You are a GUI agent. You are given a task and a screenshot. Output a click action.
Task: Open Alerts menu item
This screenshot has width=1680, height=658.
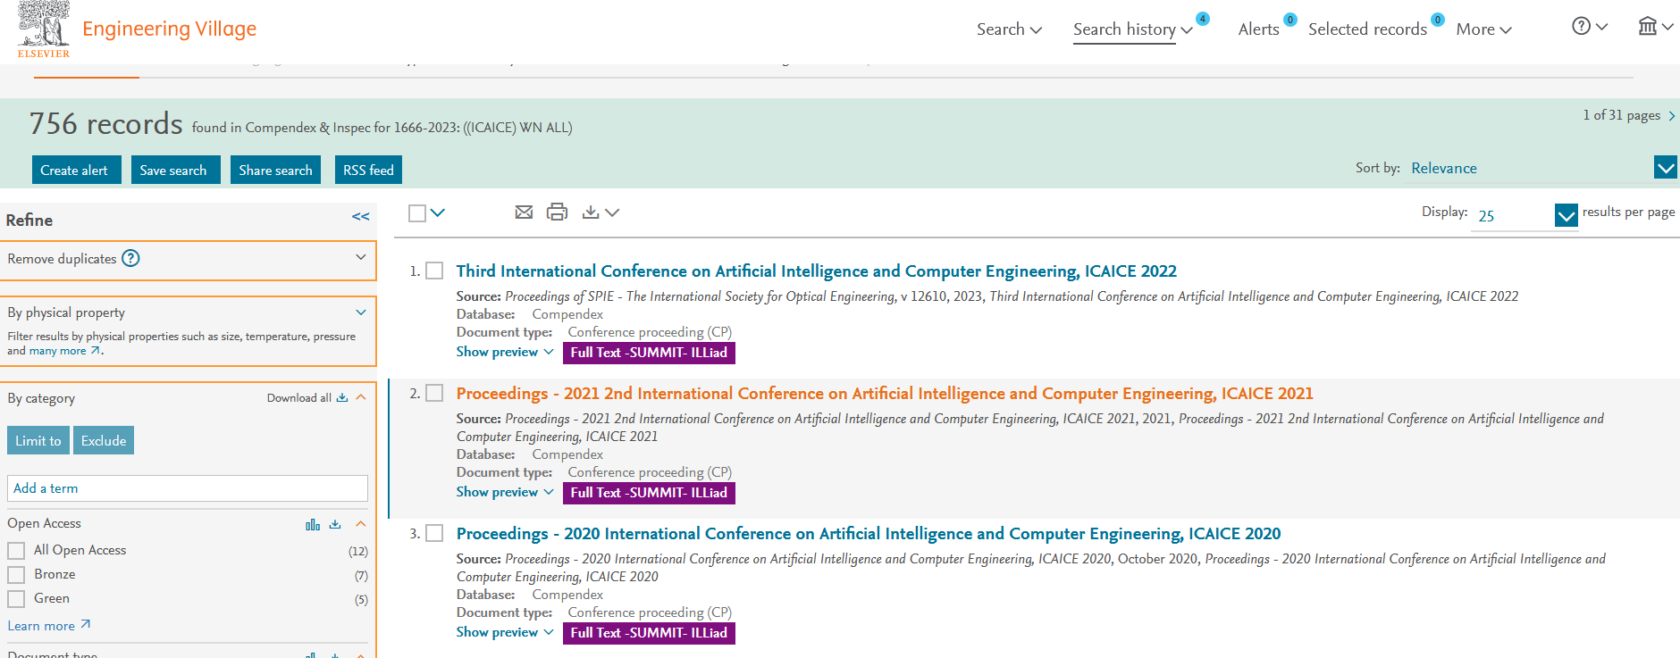pos(1258,29)
